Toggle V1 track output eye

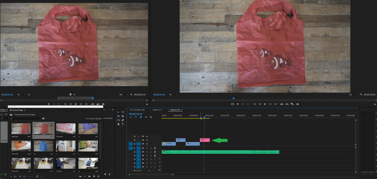(147, 144)
